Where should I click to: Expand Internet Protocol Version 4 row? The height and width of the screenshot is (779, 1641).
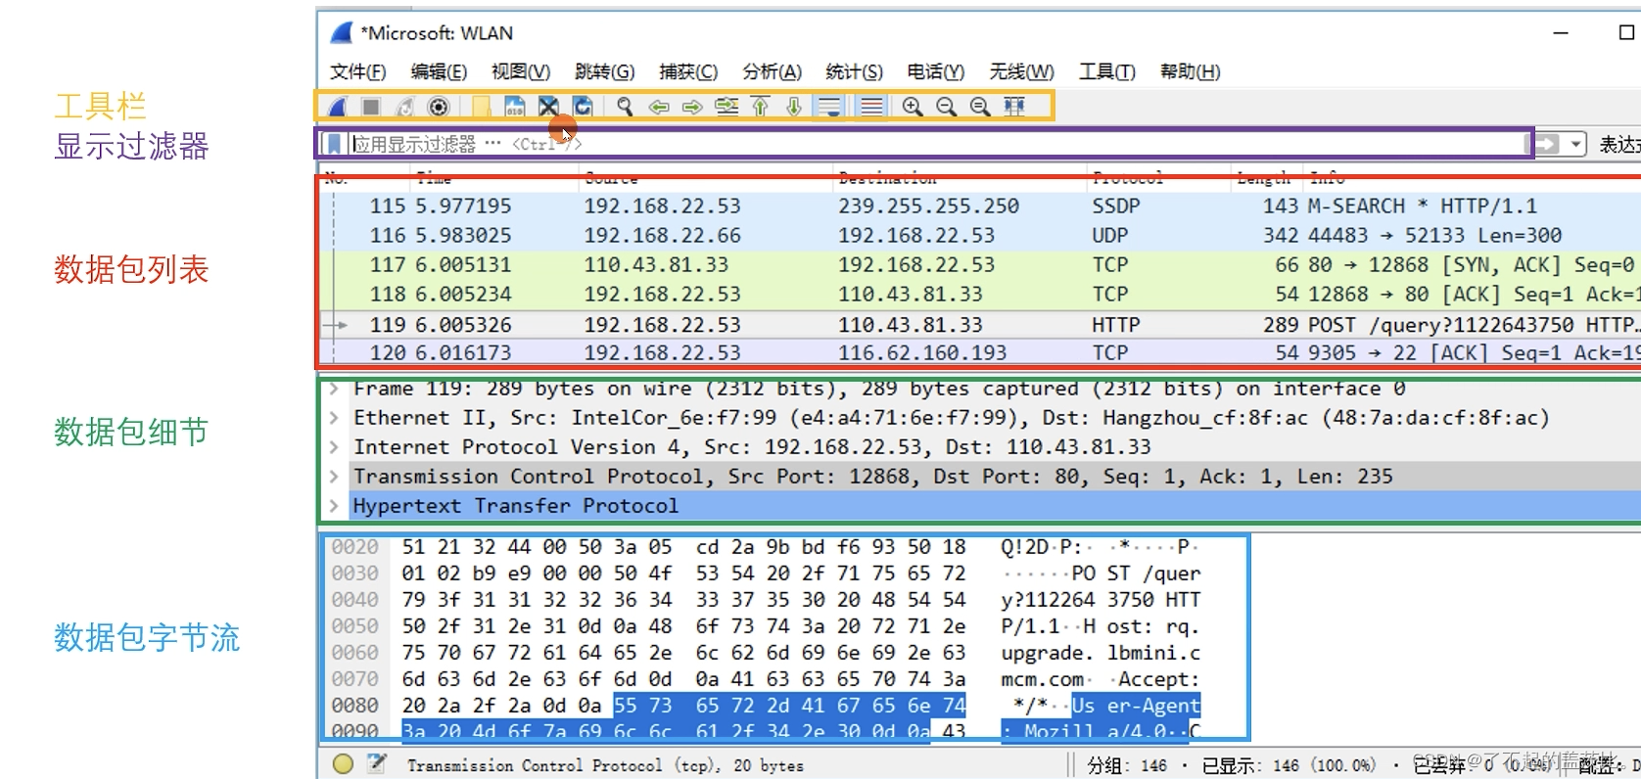click(334, 447)
